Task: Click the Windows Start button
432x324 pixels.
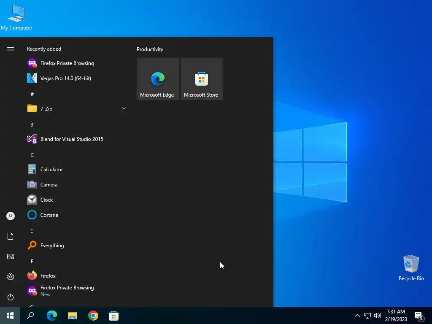Action: pos(10,316)
